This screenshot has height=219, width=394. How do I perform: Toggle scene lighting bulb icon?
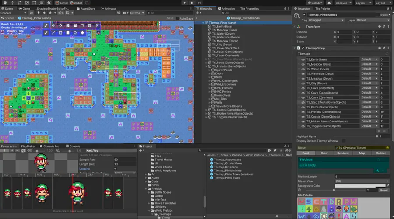(39, 13)
